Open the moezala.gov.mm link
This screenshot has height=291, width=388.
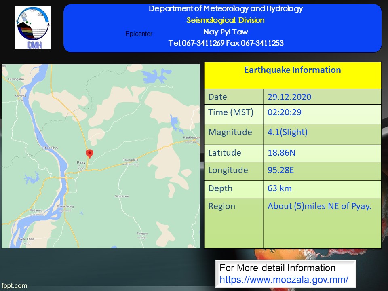[284, 279]
